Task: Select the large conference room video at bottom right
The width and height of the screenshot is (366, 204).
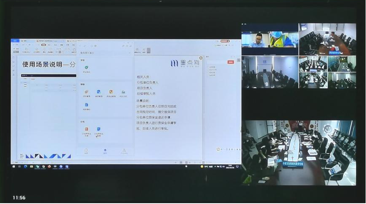Action: 299,153
